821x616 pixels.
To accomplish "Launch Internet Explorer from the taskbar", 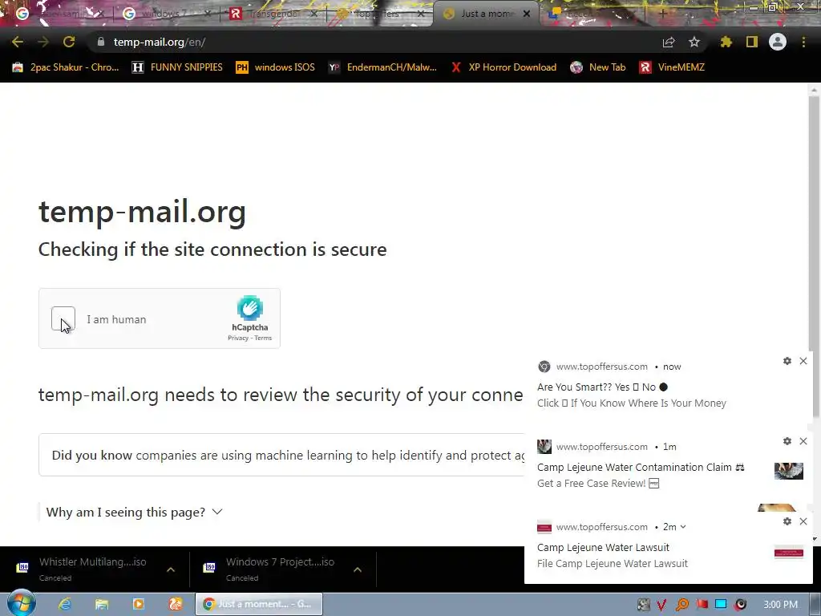I will (64, 605).
